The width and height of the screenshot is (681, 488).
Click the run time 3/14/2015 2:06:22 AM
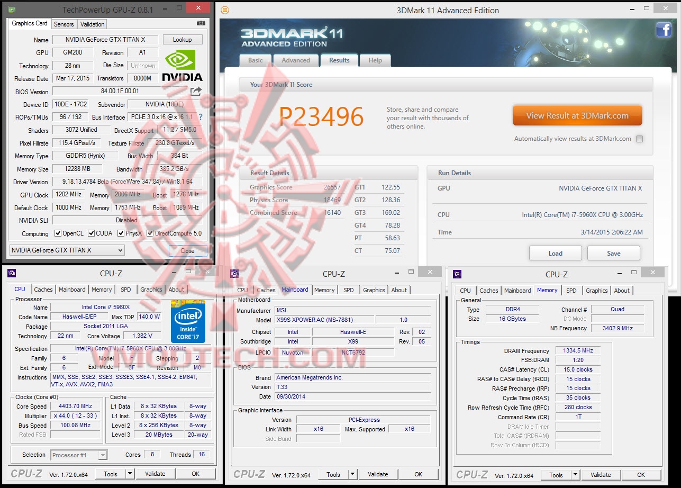[613, 232]
